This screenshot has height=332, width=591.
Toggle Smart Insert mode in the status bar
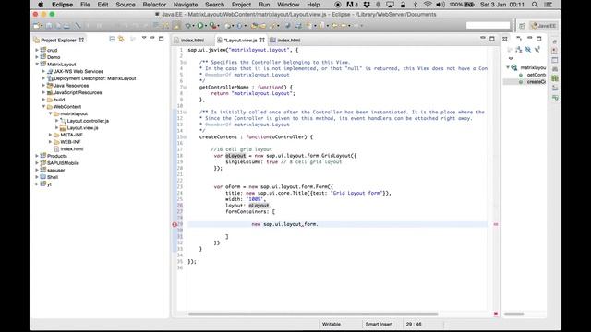click(379, 324)
